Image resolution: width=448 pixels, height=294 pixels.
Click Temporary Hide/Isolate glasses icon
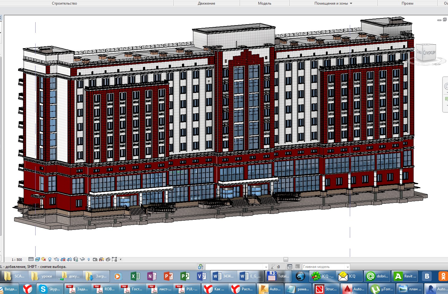pyautogui.click(x=82, y=259)
